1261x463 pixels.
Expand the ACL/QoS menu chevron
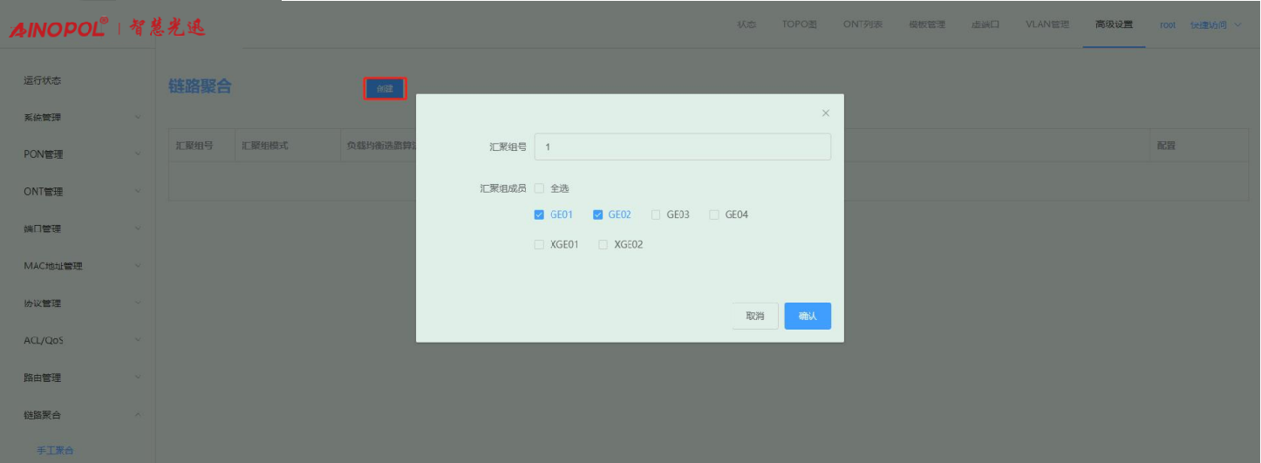[x=138, y=340]
